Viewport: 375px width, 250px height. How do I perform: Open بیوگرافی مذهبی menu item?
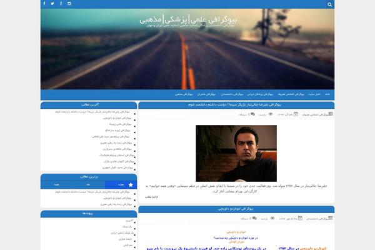(x=184, y=94)
